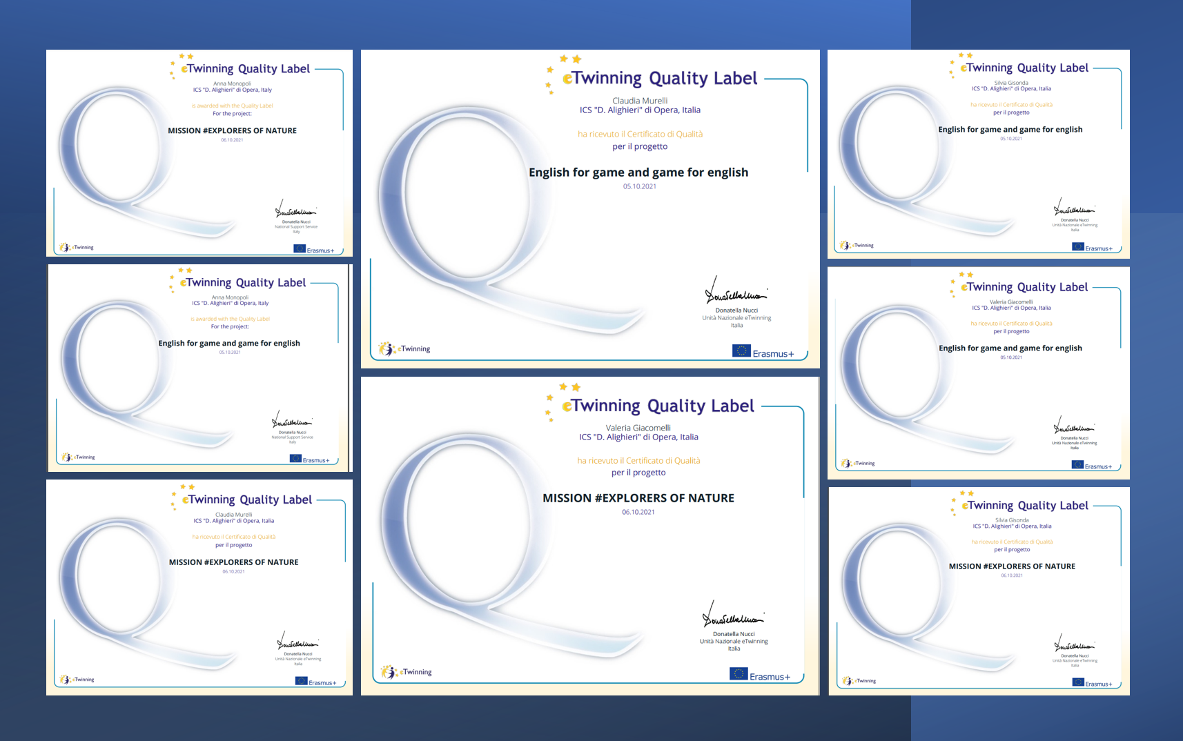The height and width of the screenshot is (741, 1183).
Task: Click 'eTwinning Quality Label' heading on large Claudia Murelli certificate
Action: pos(660,79)
